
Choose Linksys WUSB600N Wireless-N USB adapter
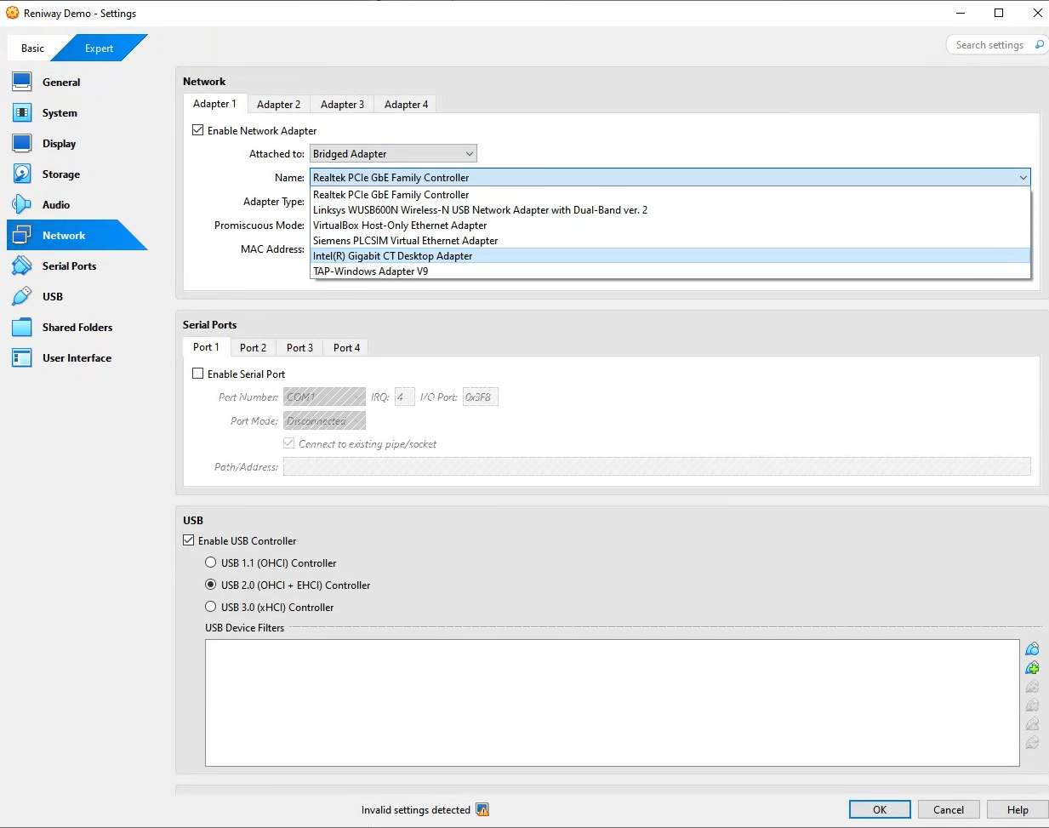pos(670,210)
